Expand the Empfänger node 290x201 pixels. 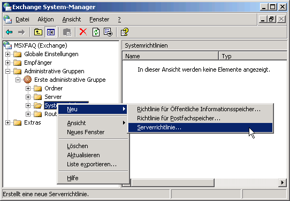click(7, 63)
